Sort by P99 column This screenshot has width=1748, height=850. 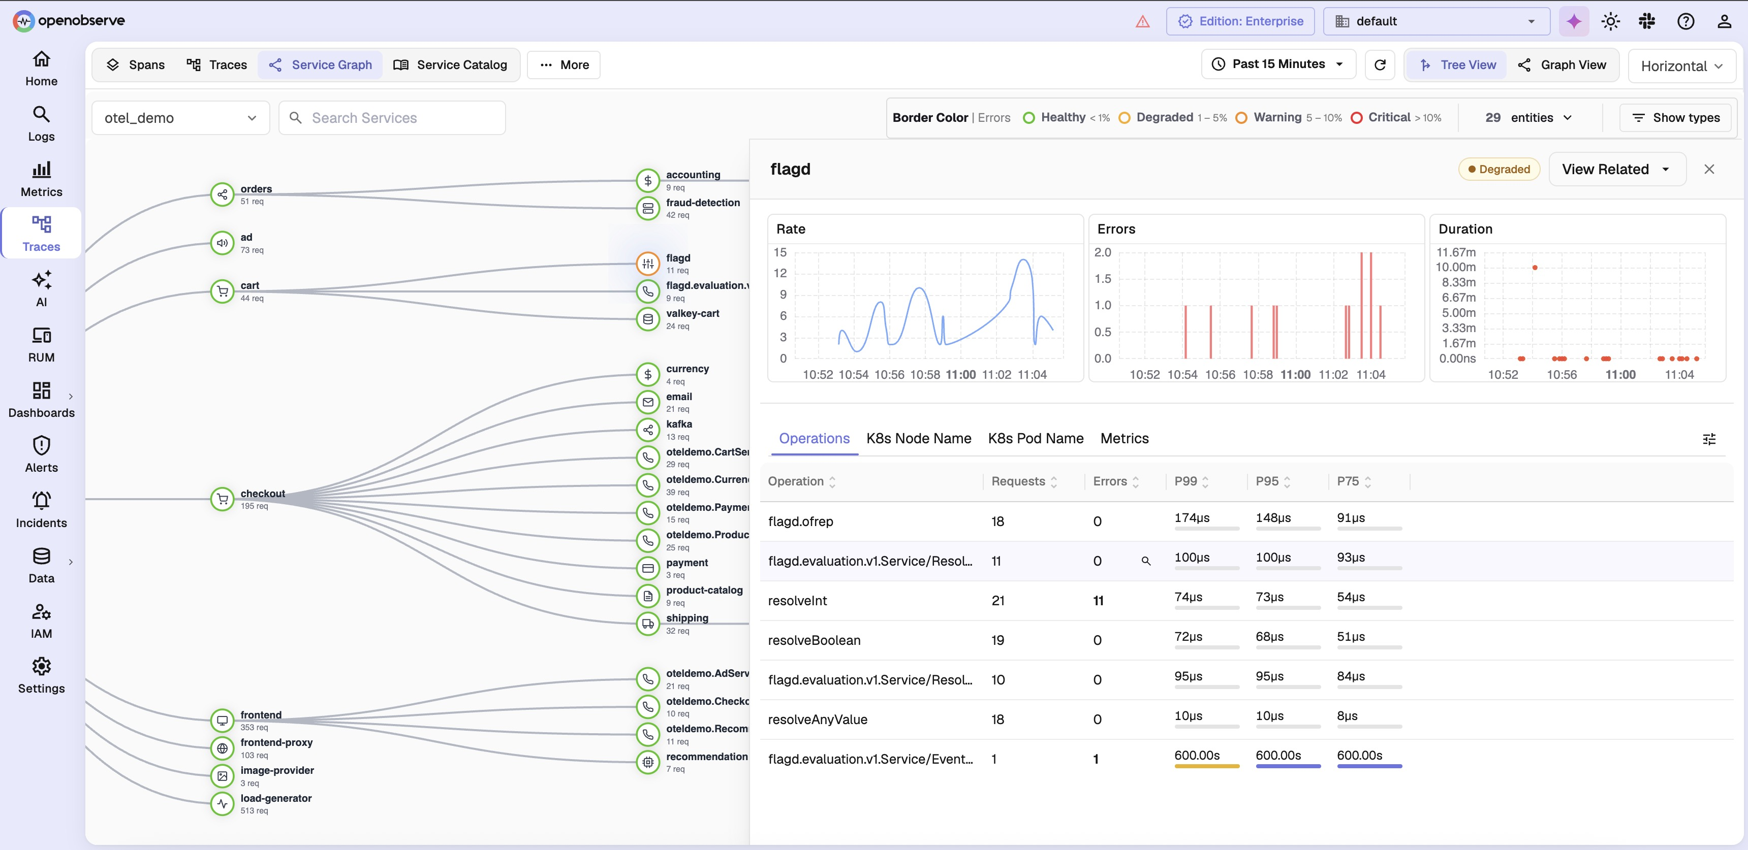(1192, 481)
